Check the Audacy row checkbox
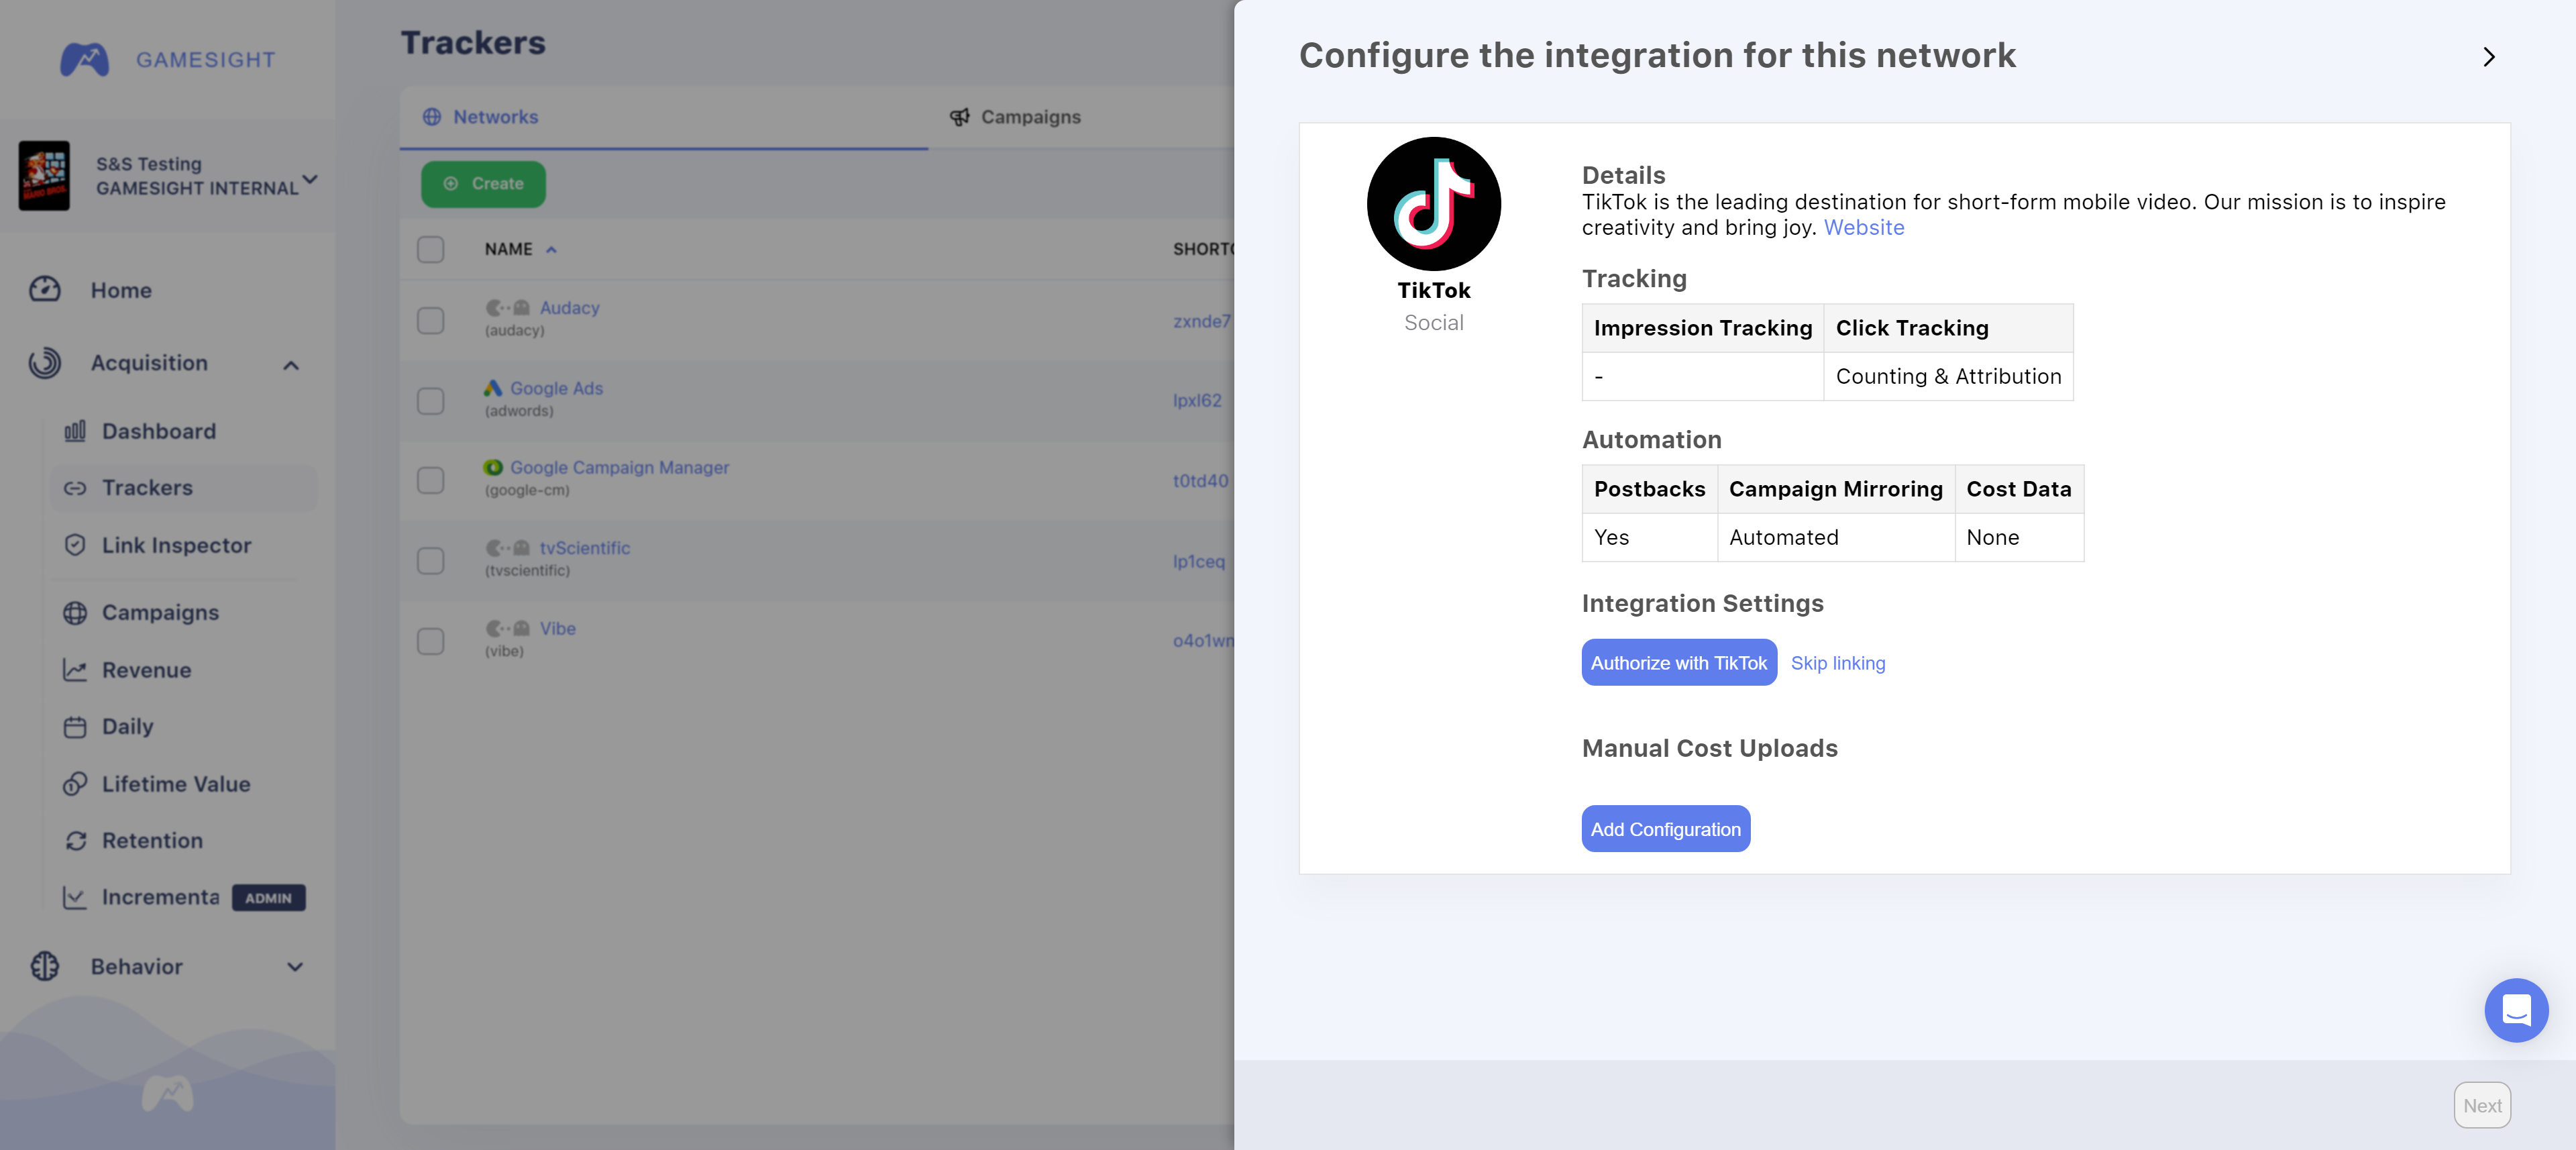This screenshot has width=2576, height=1150. coord(431,320)
